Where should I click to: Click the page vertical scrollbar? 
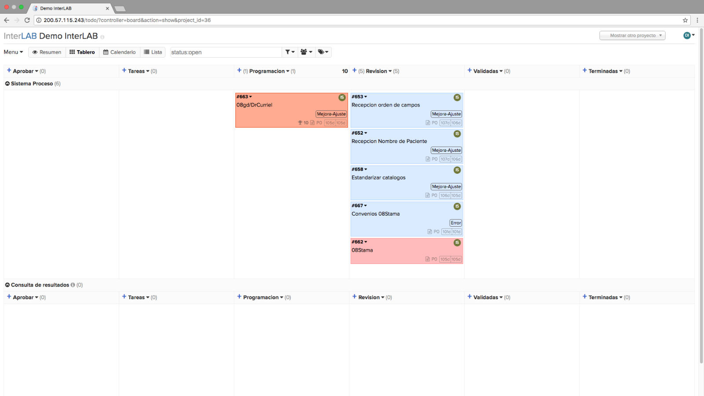[701, 196]
